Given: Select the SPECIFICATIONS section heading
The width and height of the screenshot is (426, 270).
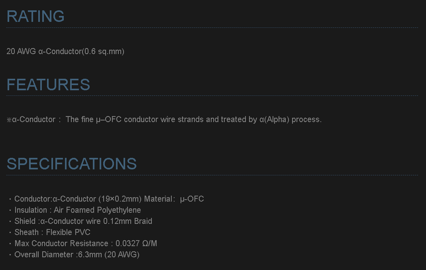Looking at the screenshot, I should click(x=72, y=164).
